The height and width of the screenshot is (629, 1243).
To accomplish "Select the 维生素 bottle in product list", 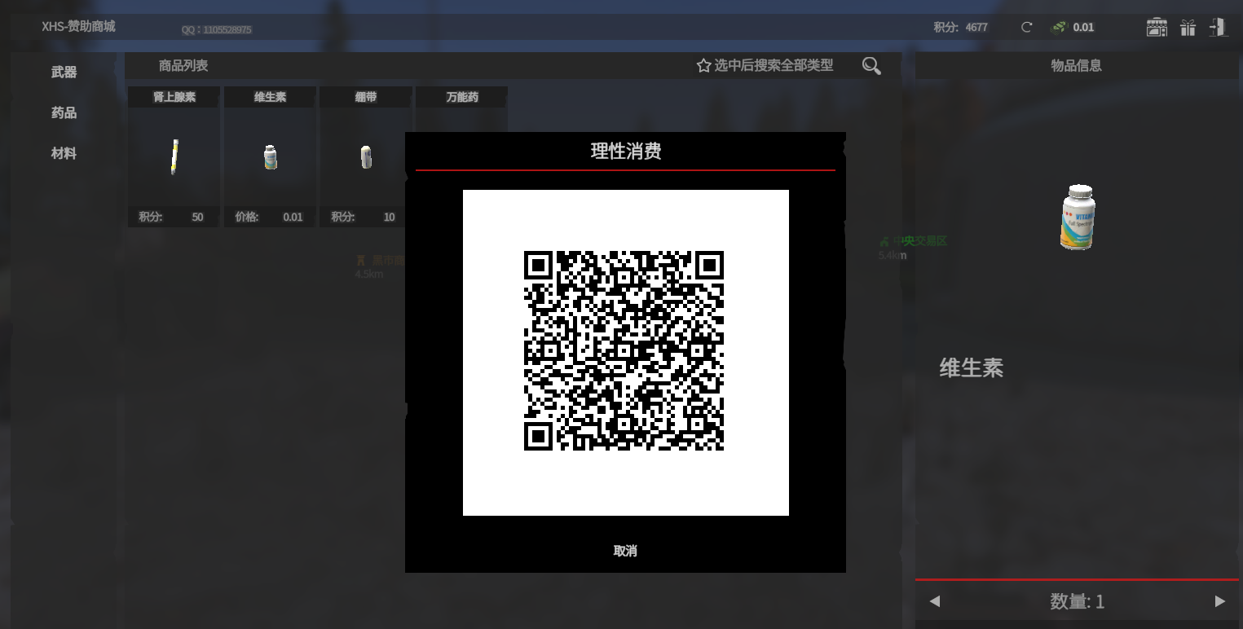I will pos(271,156).
